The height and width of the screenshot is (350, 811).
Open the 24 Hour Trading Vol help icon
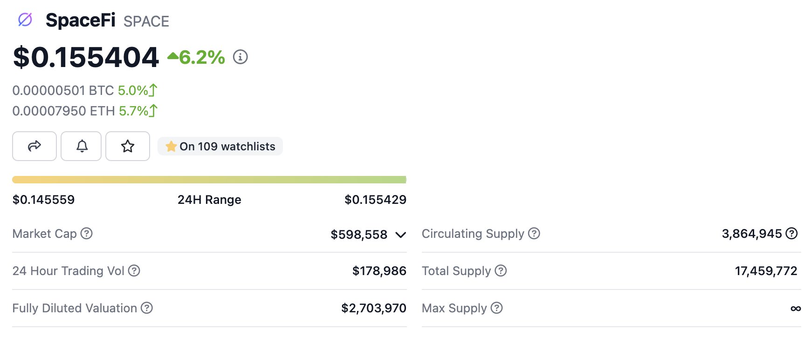tap(134, 270)
